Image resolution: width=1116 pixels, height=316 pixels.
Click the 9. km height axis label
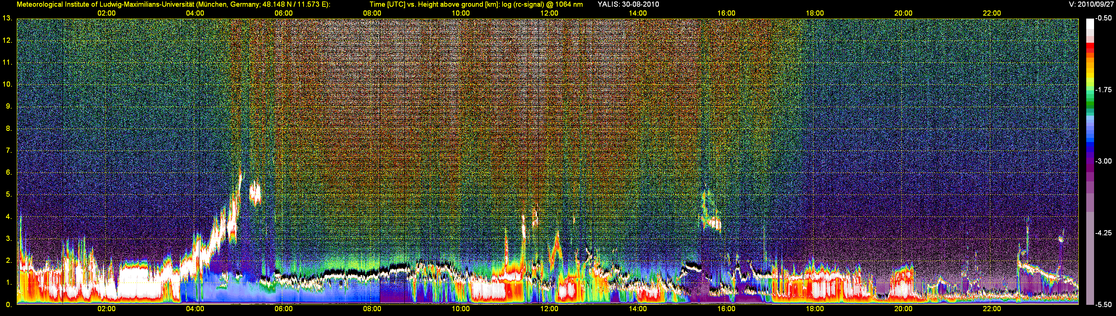9,106
